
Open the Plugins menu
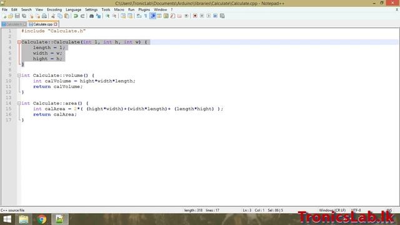coord(144,10)
